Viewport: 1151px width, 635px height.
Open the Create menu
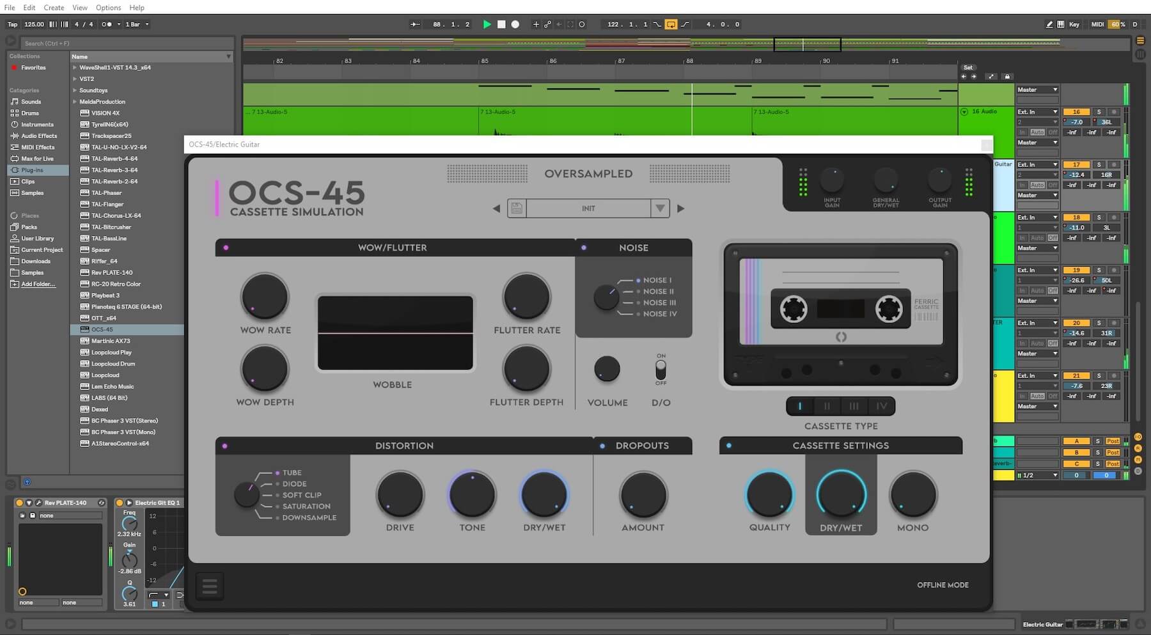tap(54, 8)
